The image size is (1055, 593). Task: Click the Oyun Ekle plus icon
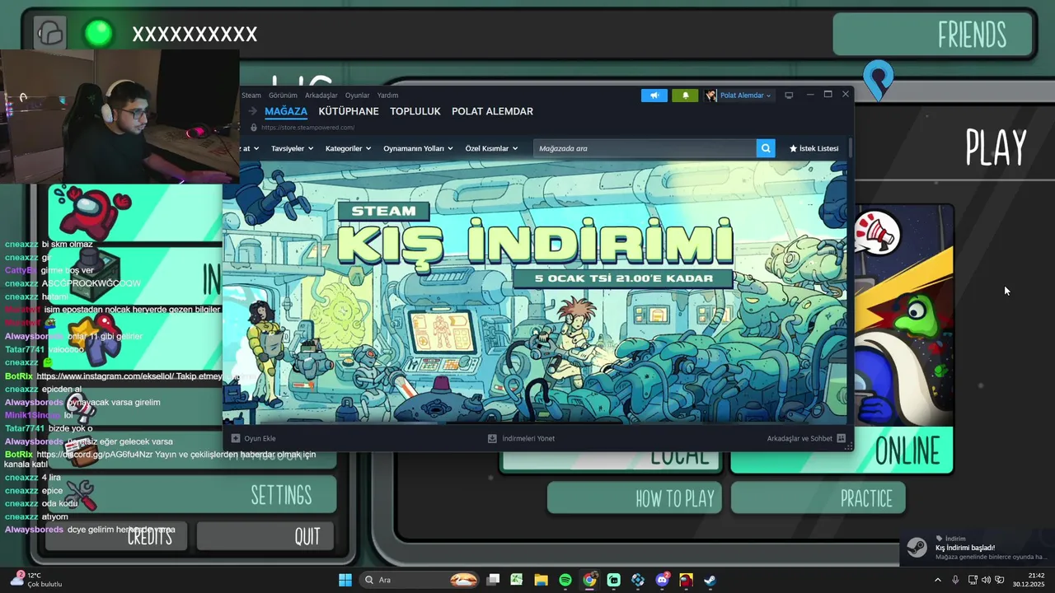click(236, 438)
